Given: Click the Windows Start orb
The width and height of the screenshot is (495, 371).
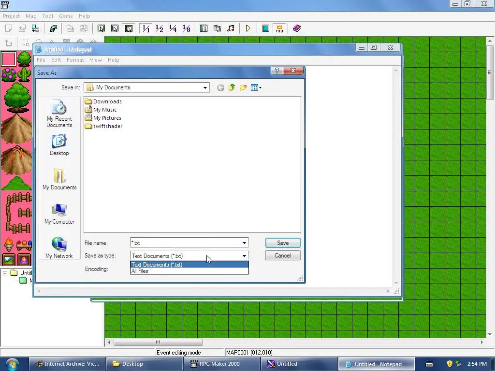Looking at the screenshot, I should pyautogui.click(x=12, y=364).
